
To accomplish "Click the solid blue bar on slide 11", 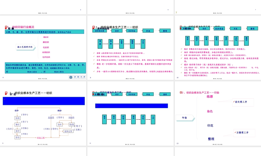I will [x=44, y=101].
